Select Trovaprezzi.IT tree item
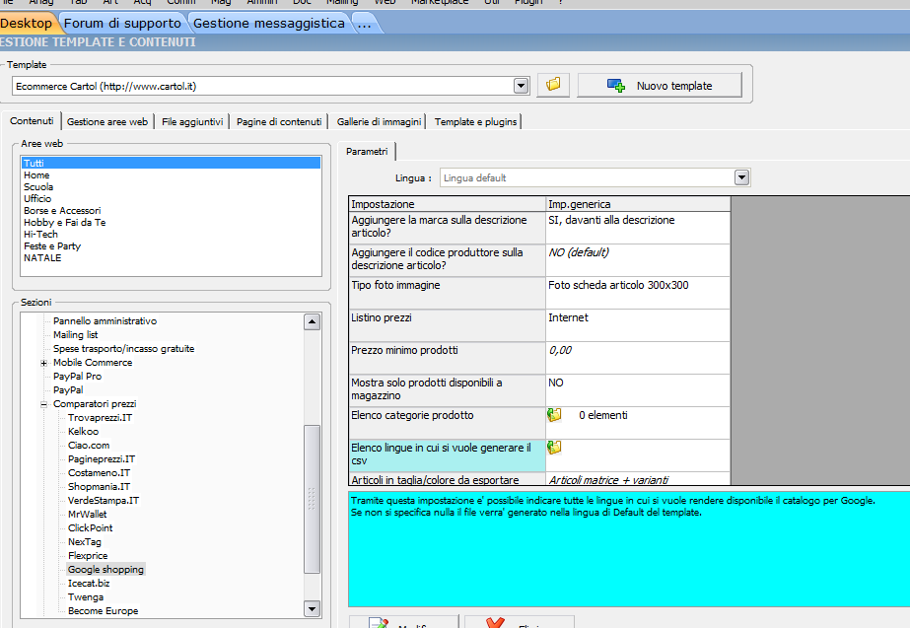 100,418
